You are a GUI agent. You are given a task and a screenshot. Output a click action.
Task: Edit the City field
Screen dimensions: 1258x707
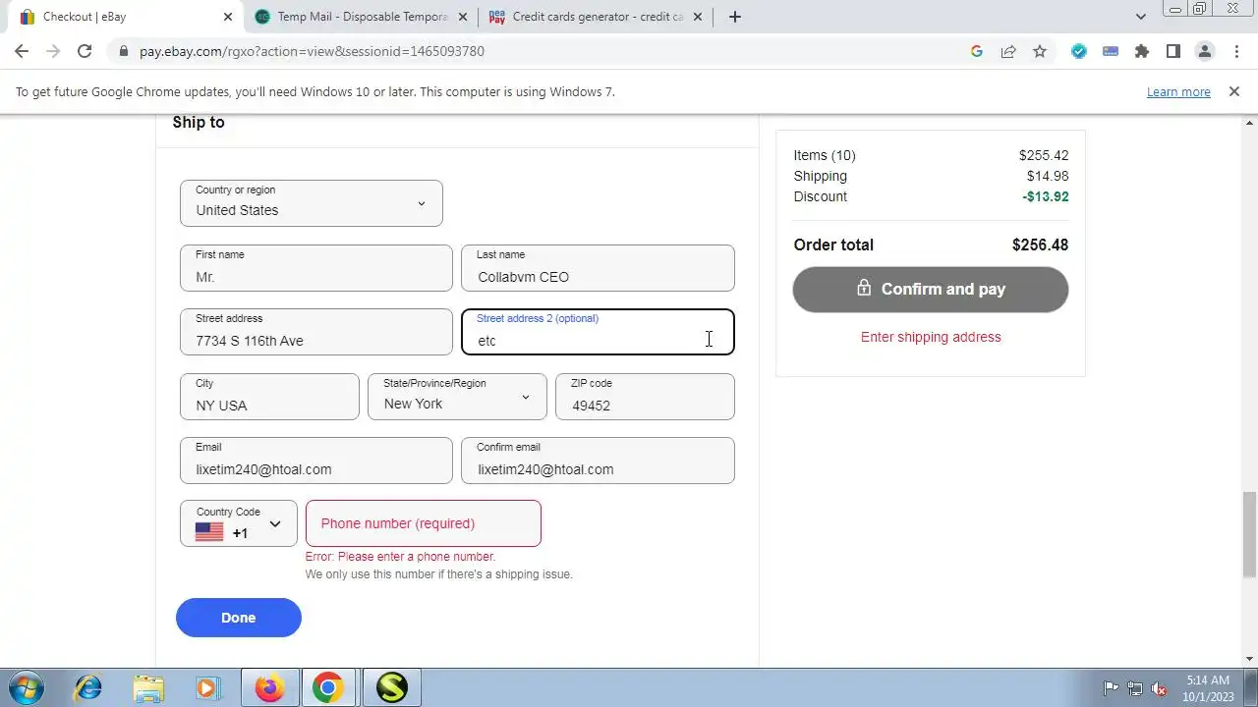(x=269, y=397)
